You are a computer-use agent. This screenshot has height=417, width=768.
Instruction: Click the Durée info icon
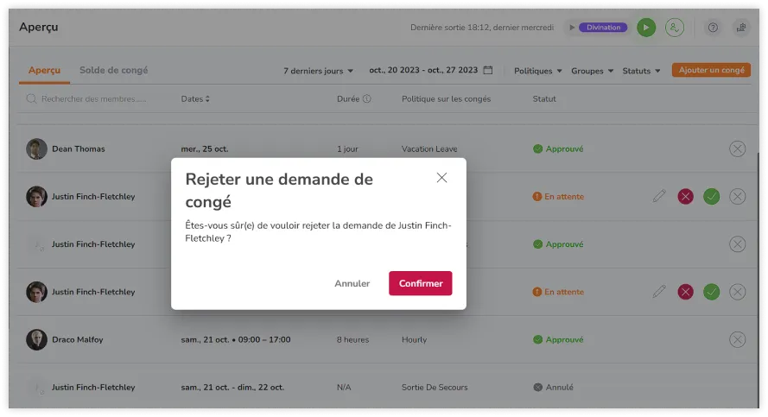366,99
